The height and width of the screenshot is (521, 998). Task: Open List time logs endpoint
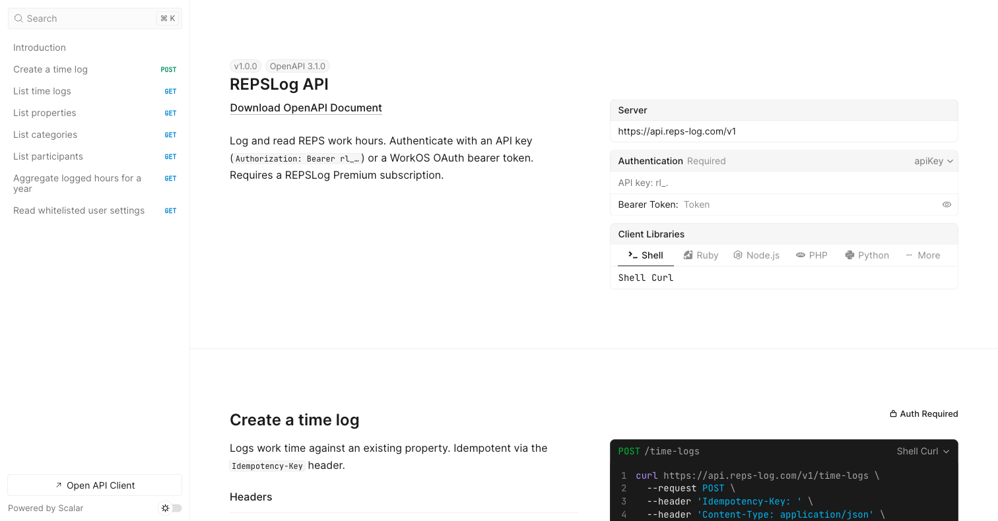coord(94,91)
